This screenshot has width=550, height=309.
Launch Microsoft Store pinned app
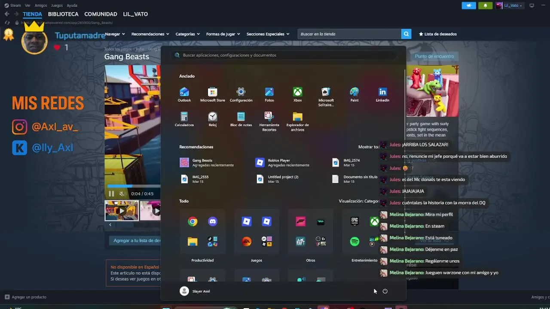pos(213,95)
